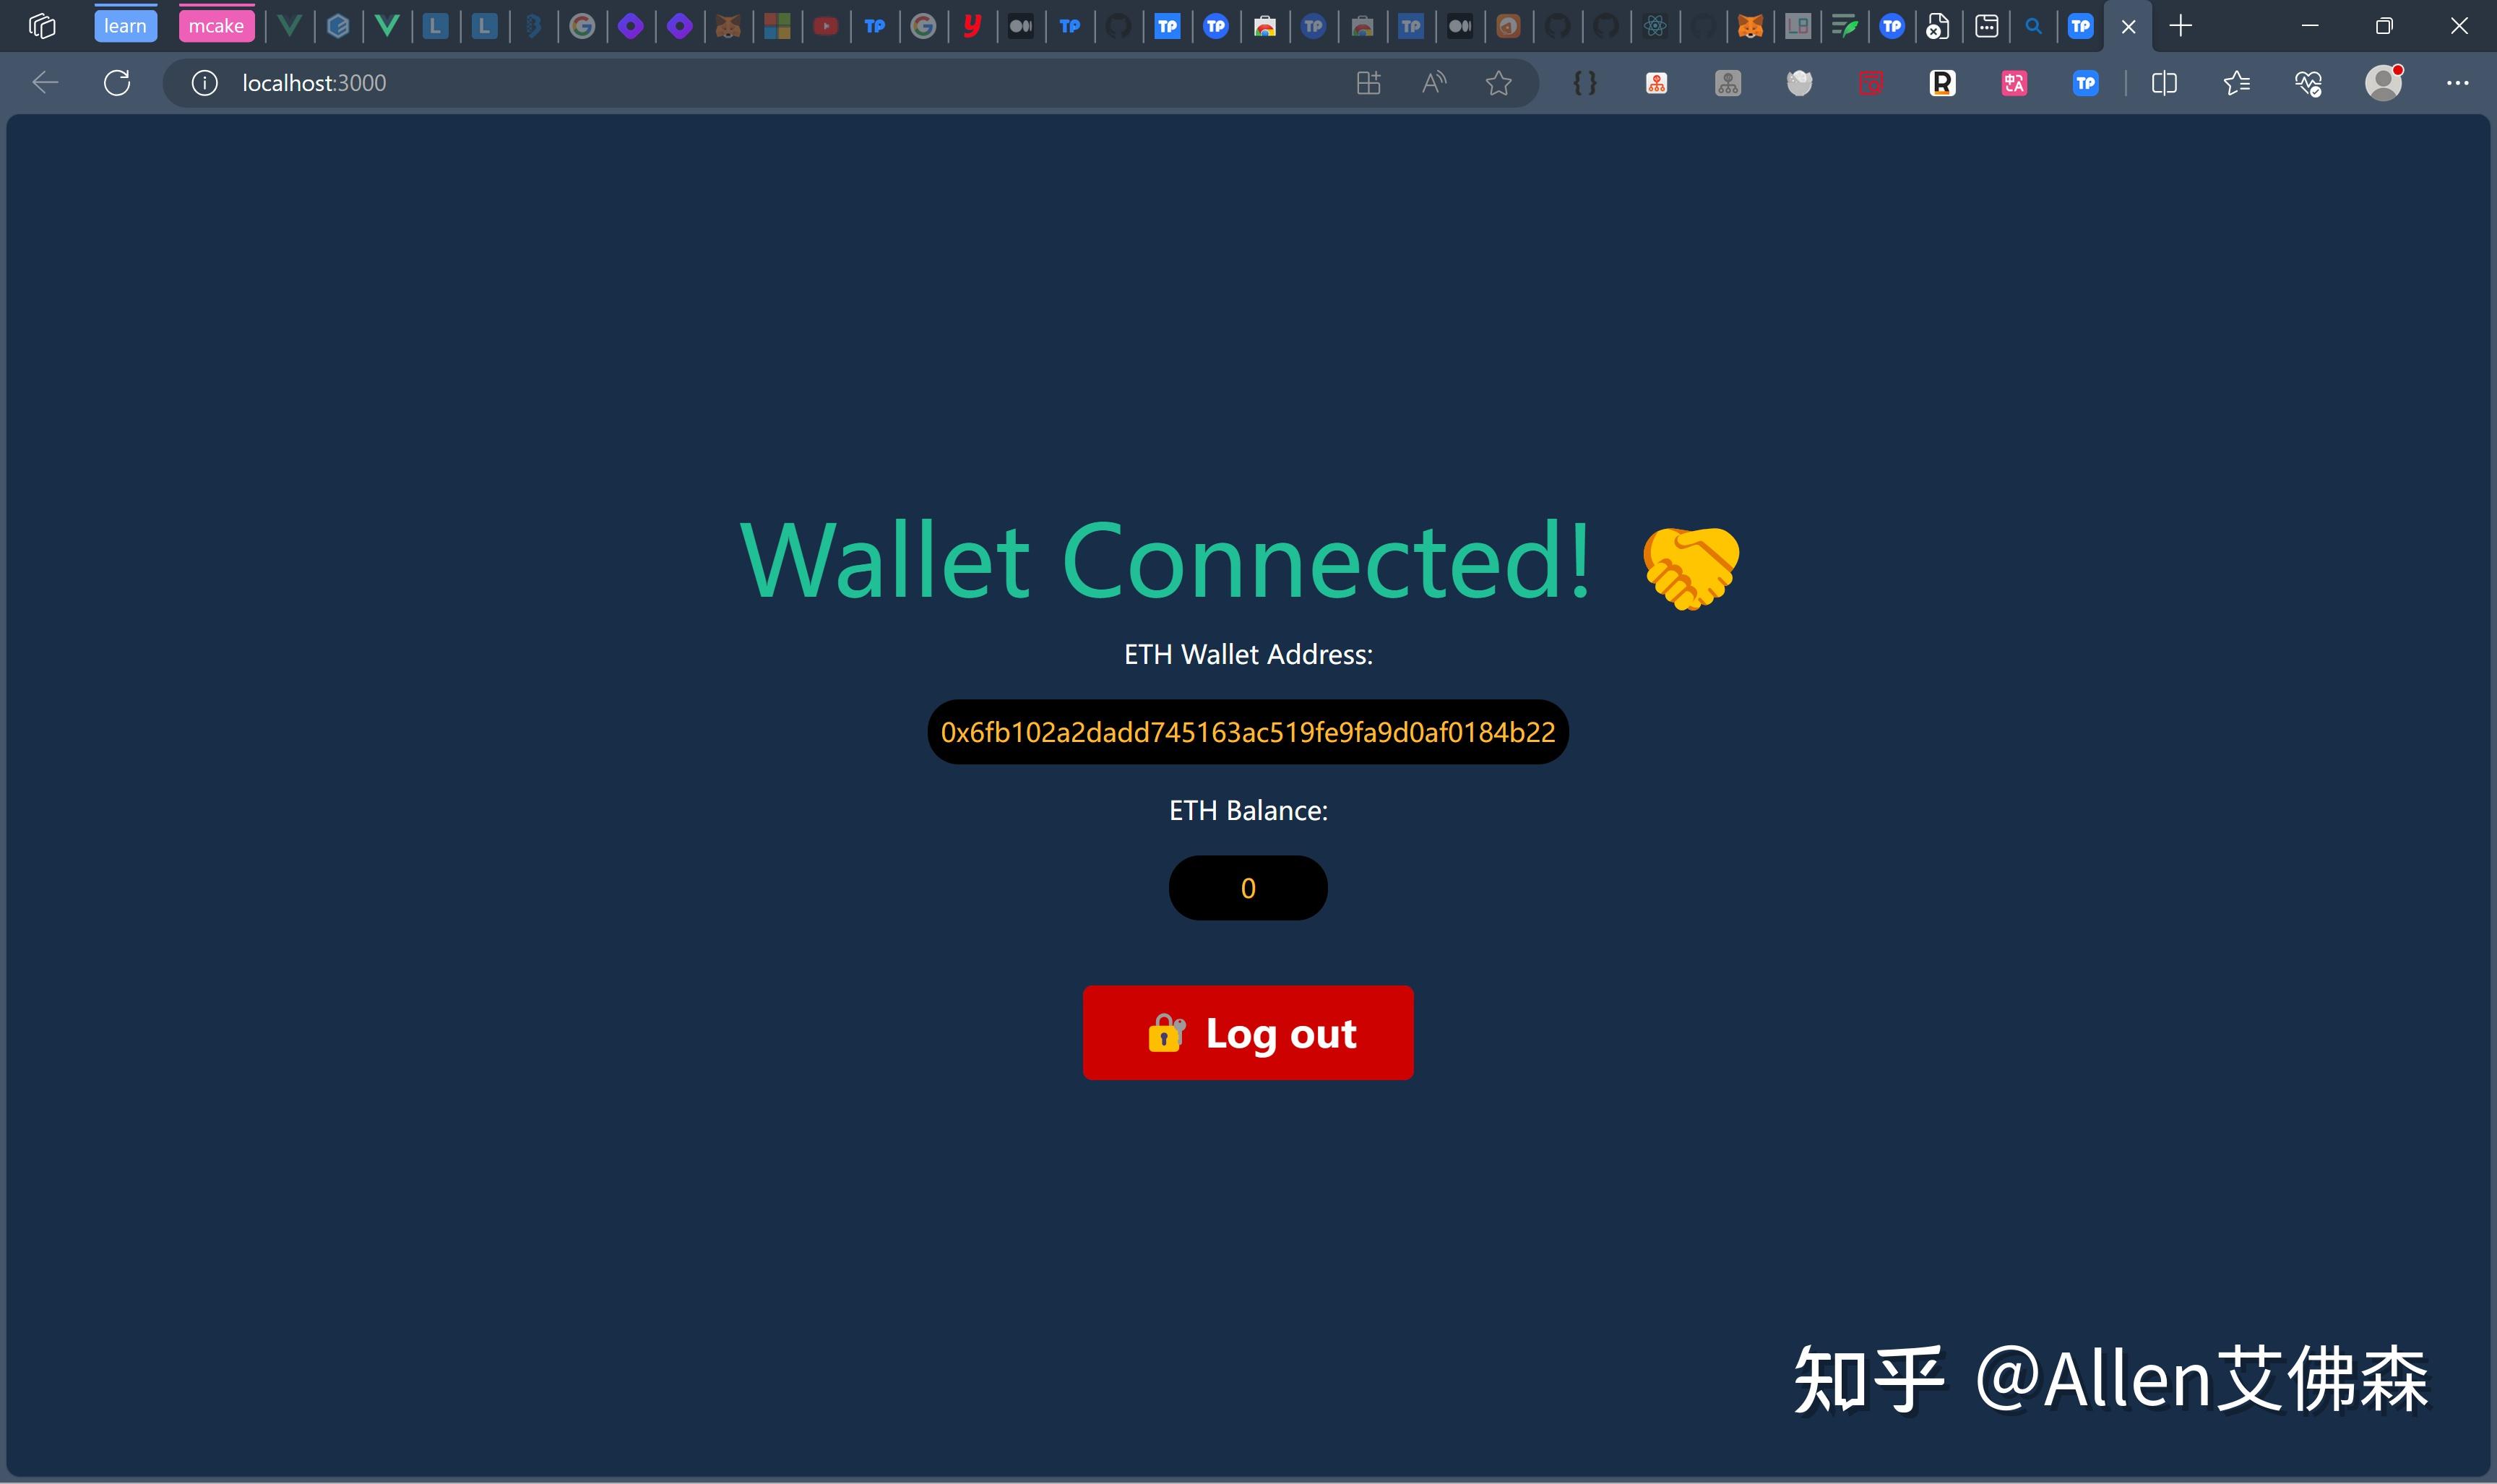Image resolution: width=2497 pixels, height=1484 pixels.
Task: Enable the favorites bar visibility toggle
Action: 2235,83
